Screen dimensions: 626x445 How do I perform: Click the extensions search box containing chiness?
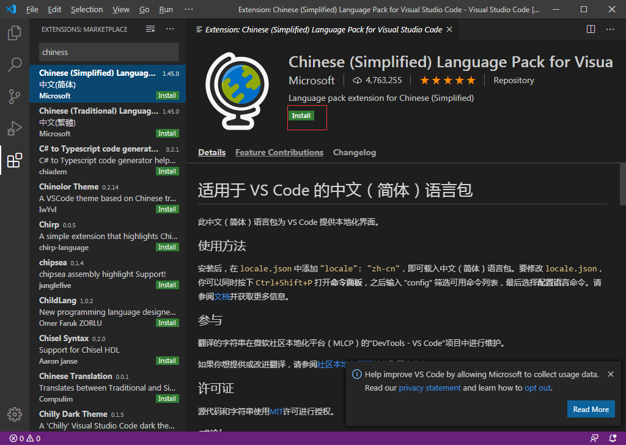(x=109, y=53)
